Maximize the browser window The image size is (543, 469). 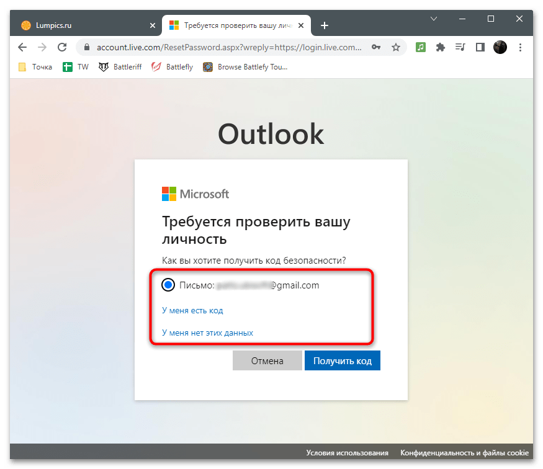point(491,19)
